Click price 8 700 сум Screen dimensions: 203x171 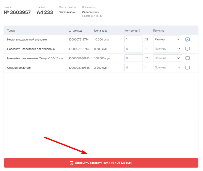click(101, 49)
